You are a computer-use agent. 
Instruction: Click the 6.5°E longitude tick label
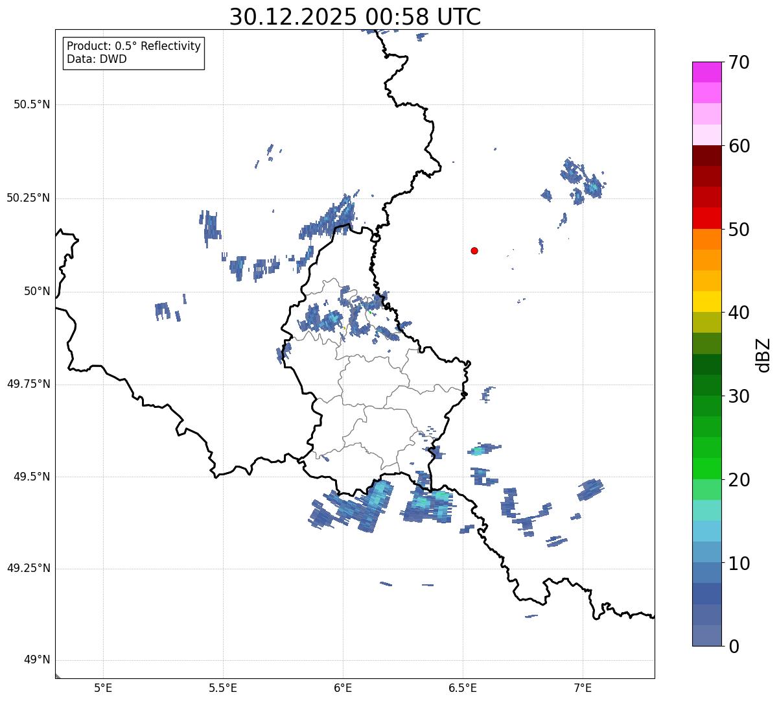coord(463,687)
